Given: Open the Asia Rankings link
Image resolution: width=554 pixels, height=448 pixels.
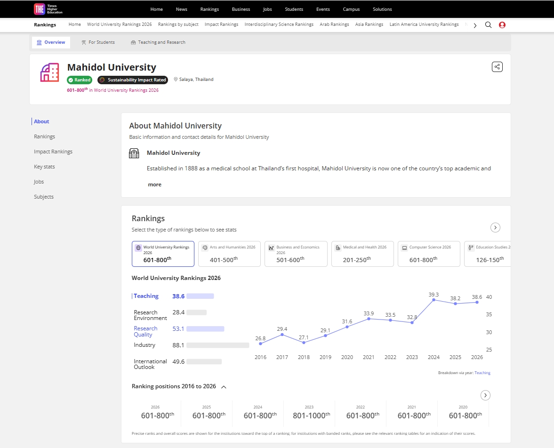Looking at the screenshot, I should (369, 24).
